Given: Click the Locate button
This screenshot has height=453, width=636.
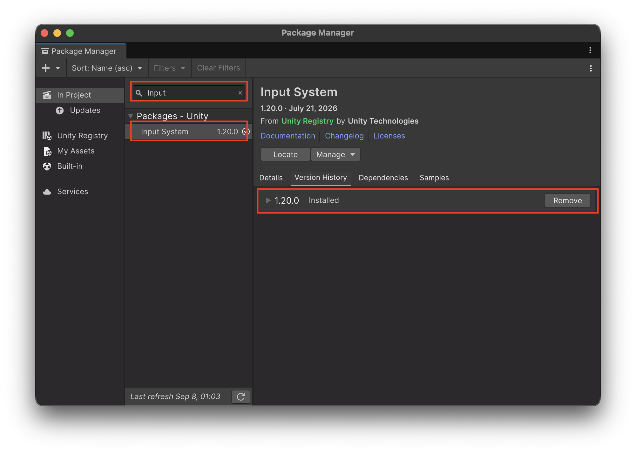Looking at the screenshot, I should [285, 155].
